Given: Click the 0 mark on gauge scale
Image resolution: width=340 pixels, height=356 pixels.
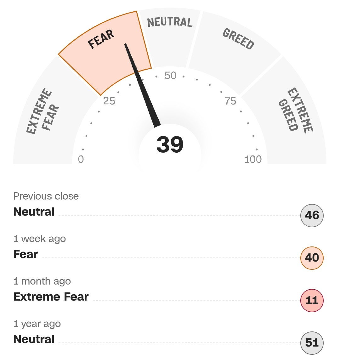Looking at the screenshot, I should click(81, 159).
